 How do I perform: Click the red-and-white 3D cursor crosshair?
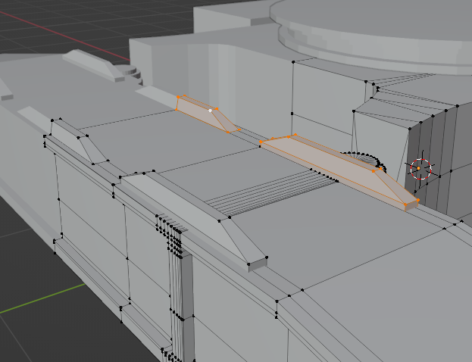420,169
